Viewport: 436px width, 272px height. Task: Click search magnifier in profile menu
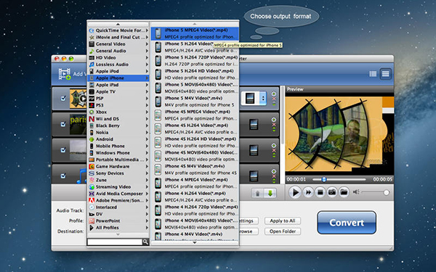pyautogui.click(x=145, y=242)
